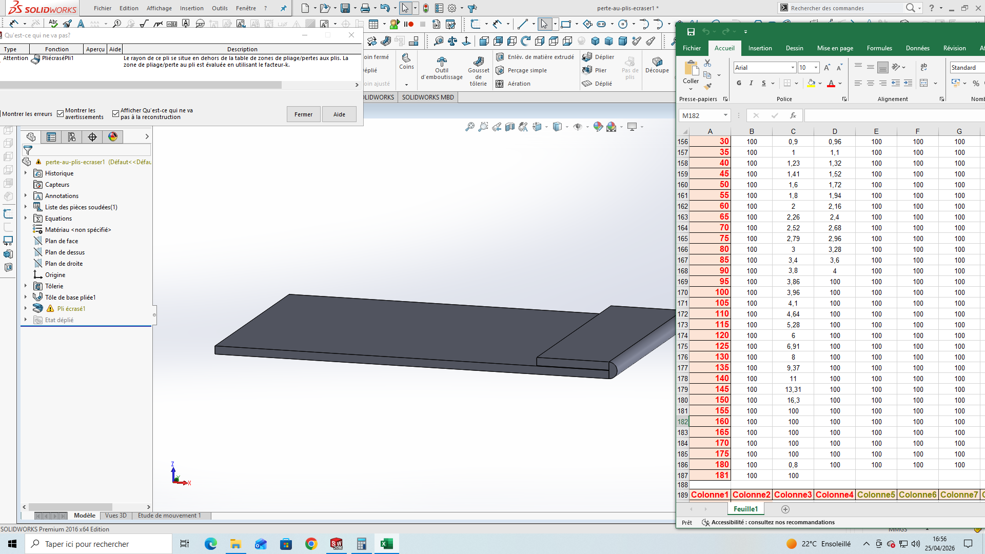Click Excel Coller paste icon
The width and height of the screenshot is (985, 554).
691,68
